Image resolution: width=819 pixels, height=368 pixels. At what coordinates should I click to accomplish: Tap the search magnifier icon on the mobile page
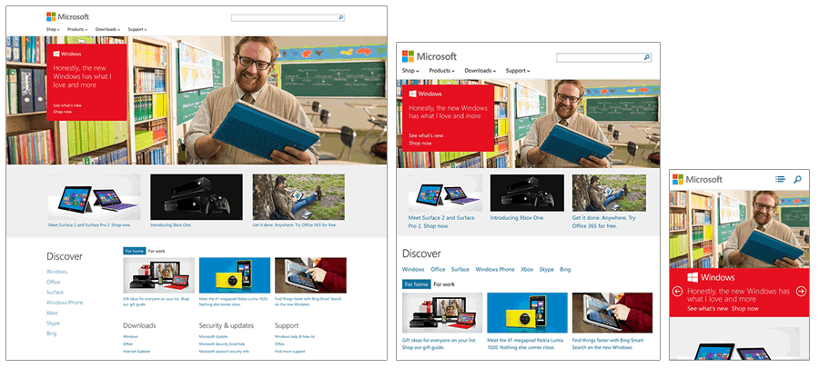coord(797,179)
